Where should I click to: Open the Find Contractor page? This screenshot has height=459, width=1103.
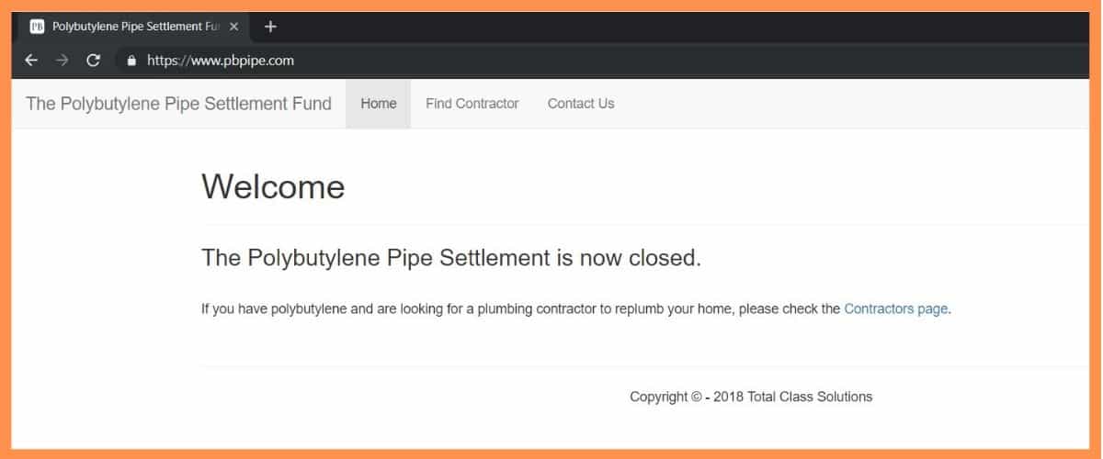click(x=472, y=104)
